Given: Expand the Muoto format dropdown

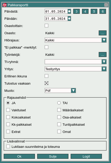Looking at the screenshot, I should [x=73, y=90].
